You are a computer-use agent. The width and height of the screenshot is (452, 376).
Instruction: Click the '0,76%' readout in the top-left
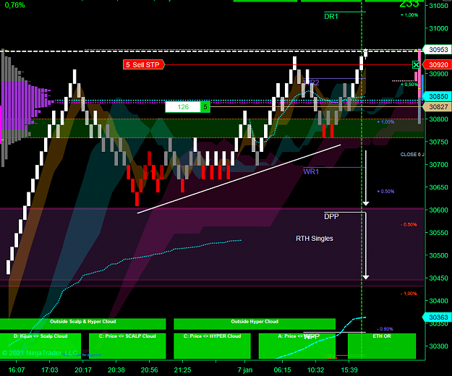[x=14, y=5]
